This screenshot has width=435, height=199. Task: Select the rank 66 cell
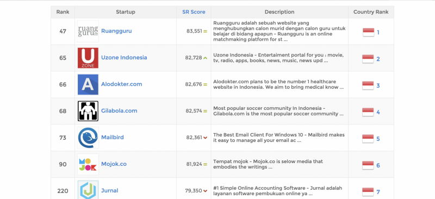point(63,84)
